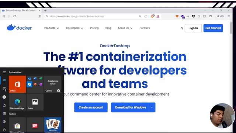The image size is (236, 133).
Task: Click the user account icon in Start
Action: [4, 97]
